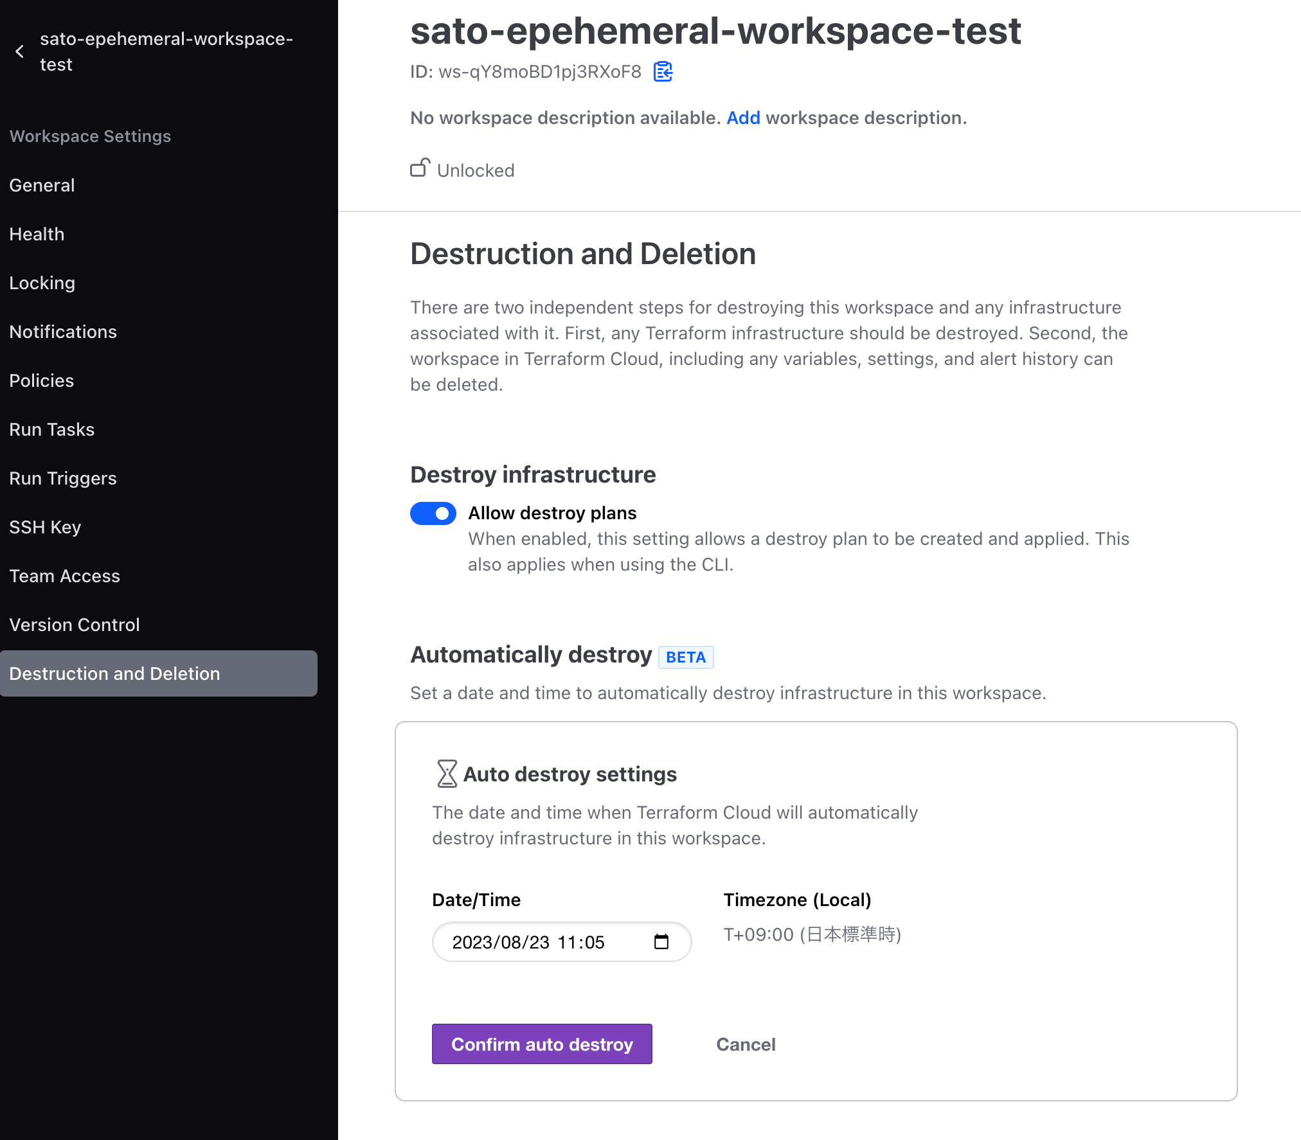This screenshot has height=1140, width=1301.
Task: Cancel the auto destroy setup
Action: (746, 1044)
